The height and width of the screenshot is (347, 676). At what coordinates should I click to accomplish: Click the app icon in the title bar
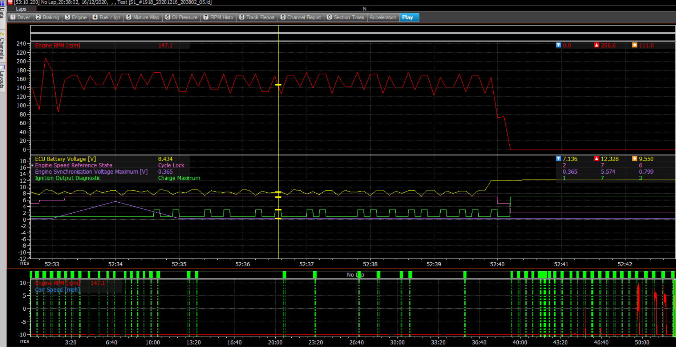click(10, 2)
